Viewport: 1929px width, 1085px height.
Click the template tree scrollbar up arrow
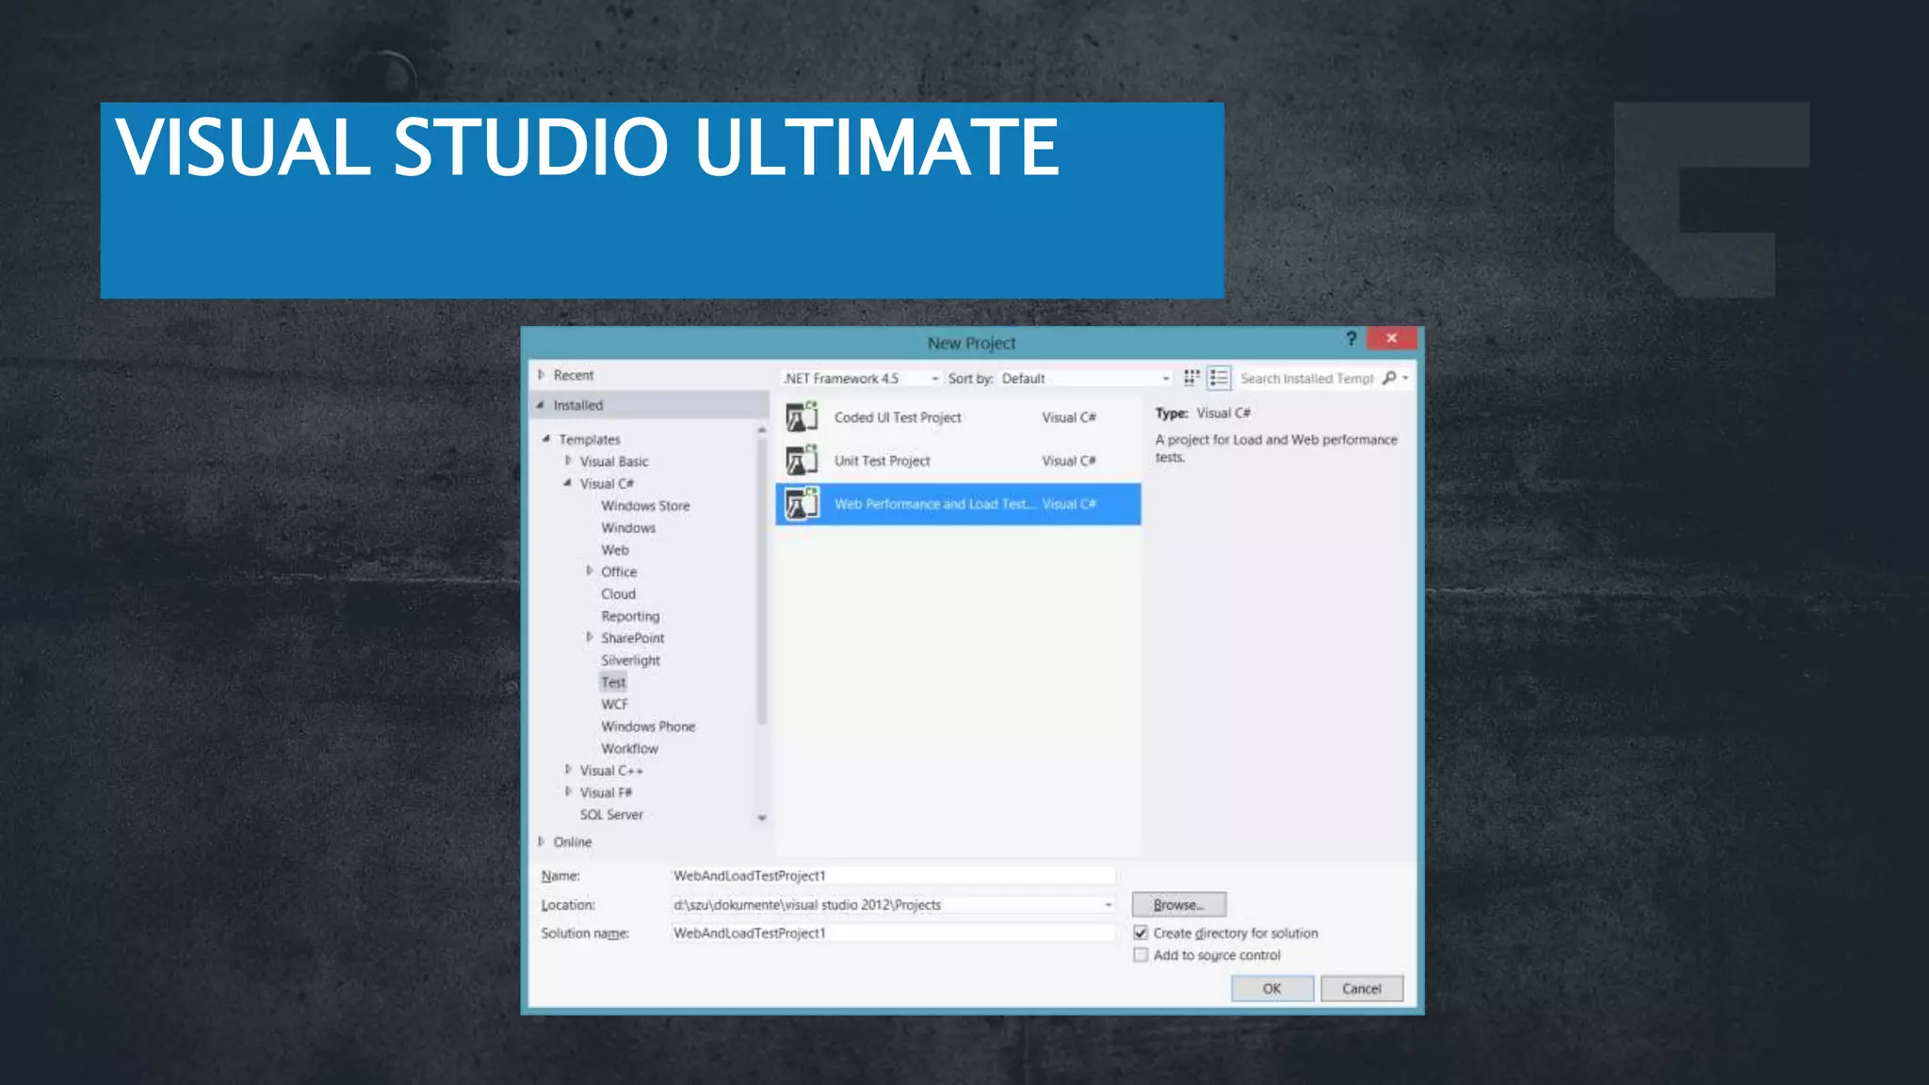(x=762, y=429)
